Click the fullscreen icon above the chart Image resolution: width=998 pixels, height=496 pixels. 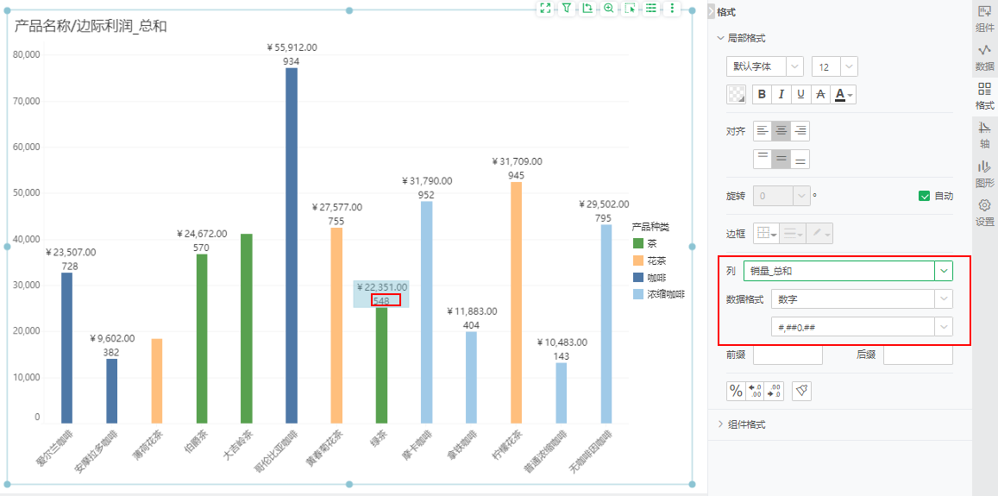click(545, 9)
